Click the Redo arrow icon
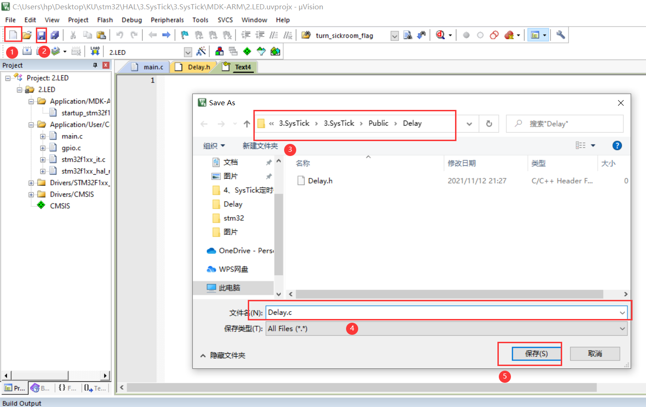Image resolution: width=646 pixels, height=407 pixels. click(x=134, y=35)
